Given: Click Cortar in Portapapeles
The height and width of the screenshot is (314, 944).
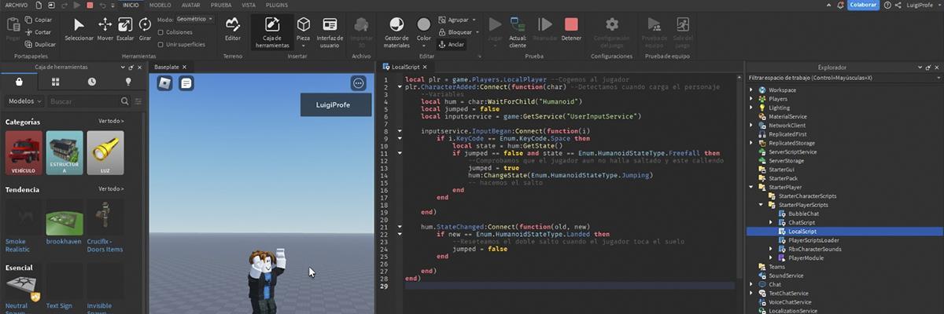Looking at the screenshot, I should point(39,32).
